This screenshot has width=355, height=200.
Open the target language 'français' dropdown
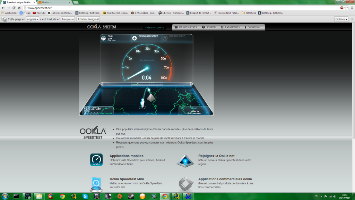pos(68,19)
